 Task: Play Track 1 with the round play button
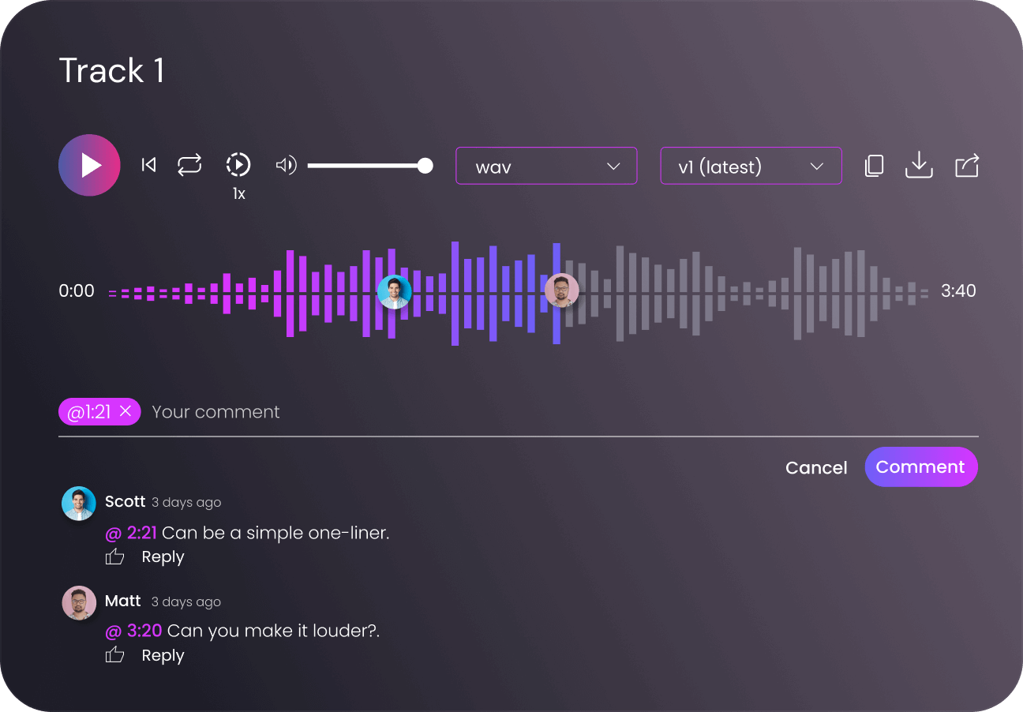tap(89, 165)
